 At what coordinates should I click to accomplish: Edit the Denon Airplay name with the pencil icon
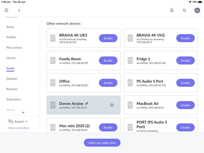87,103
